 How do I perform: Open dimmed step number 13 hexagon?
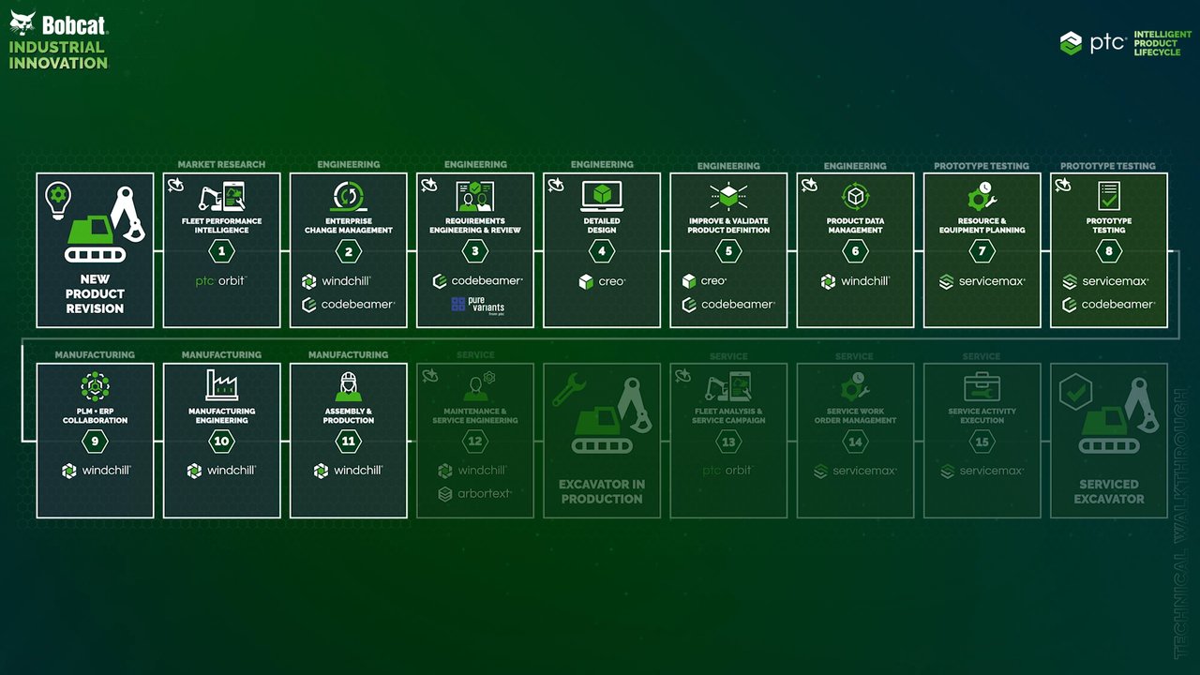point(728,441)
